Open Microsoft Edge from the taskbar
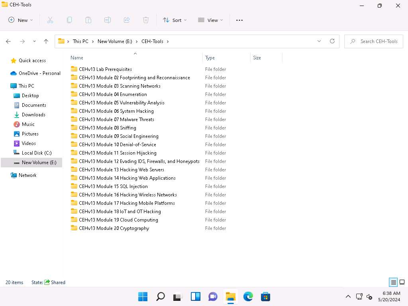 click(248, 296)
